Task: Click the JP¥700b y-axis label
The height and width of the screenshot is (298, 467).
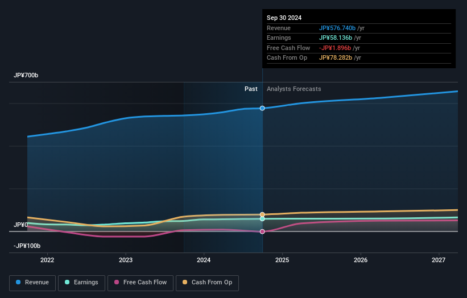Action: [26, 75]
